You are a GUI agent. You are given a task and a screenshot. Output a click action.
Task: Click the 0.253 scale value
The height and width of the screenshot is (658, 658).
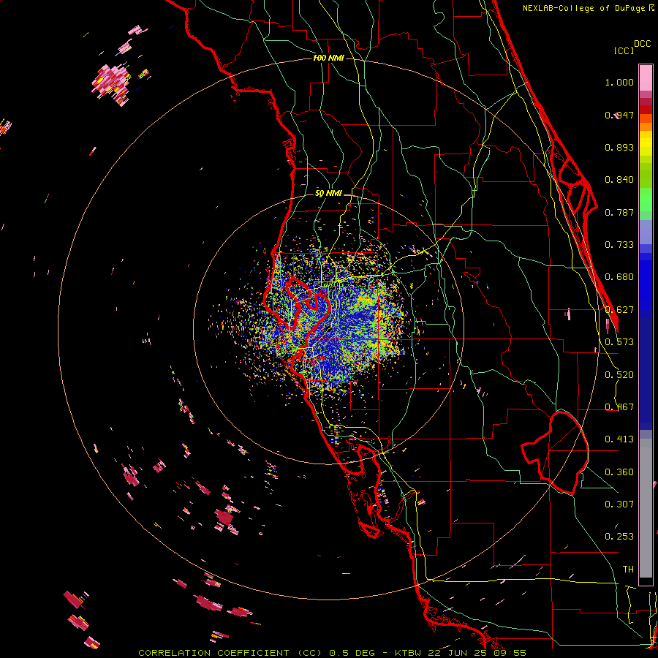click(619, 537)
